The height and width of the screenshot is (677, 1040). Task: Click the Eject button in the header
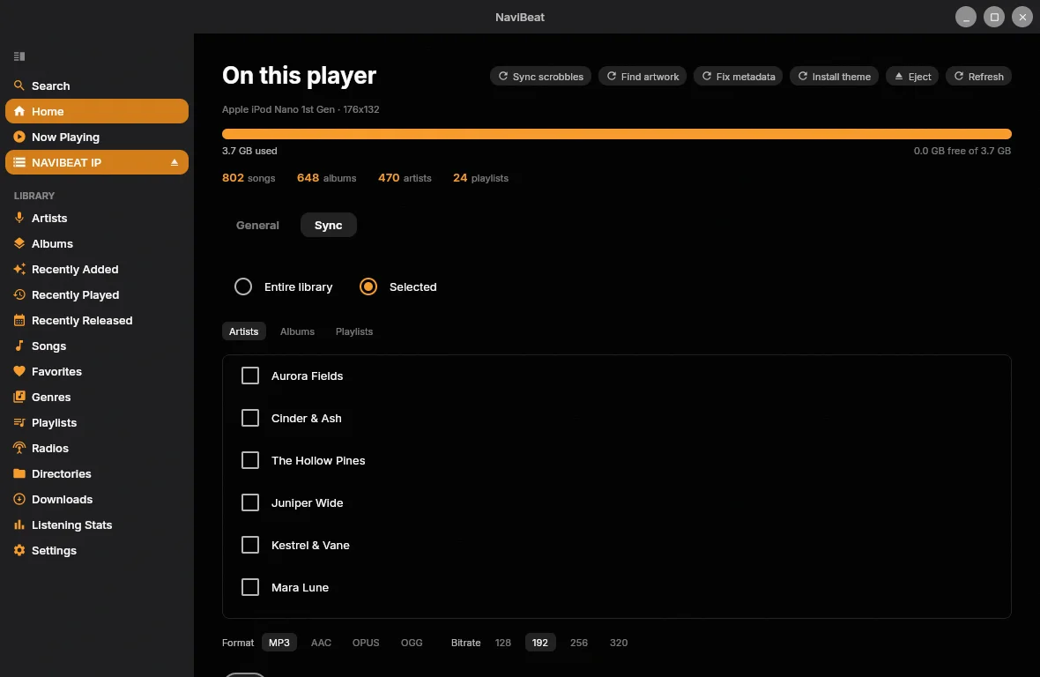coord(912,77)
